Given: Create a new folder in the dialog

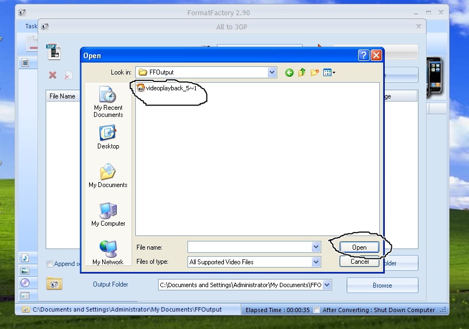Looking at the screenshot, I should click(x=315, y=72).
